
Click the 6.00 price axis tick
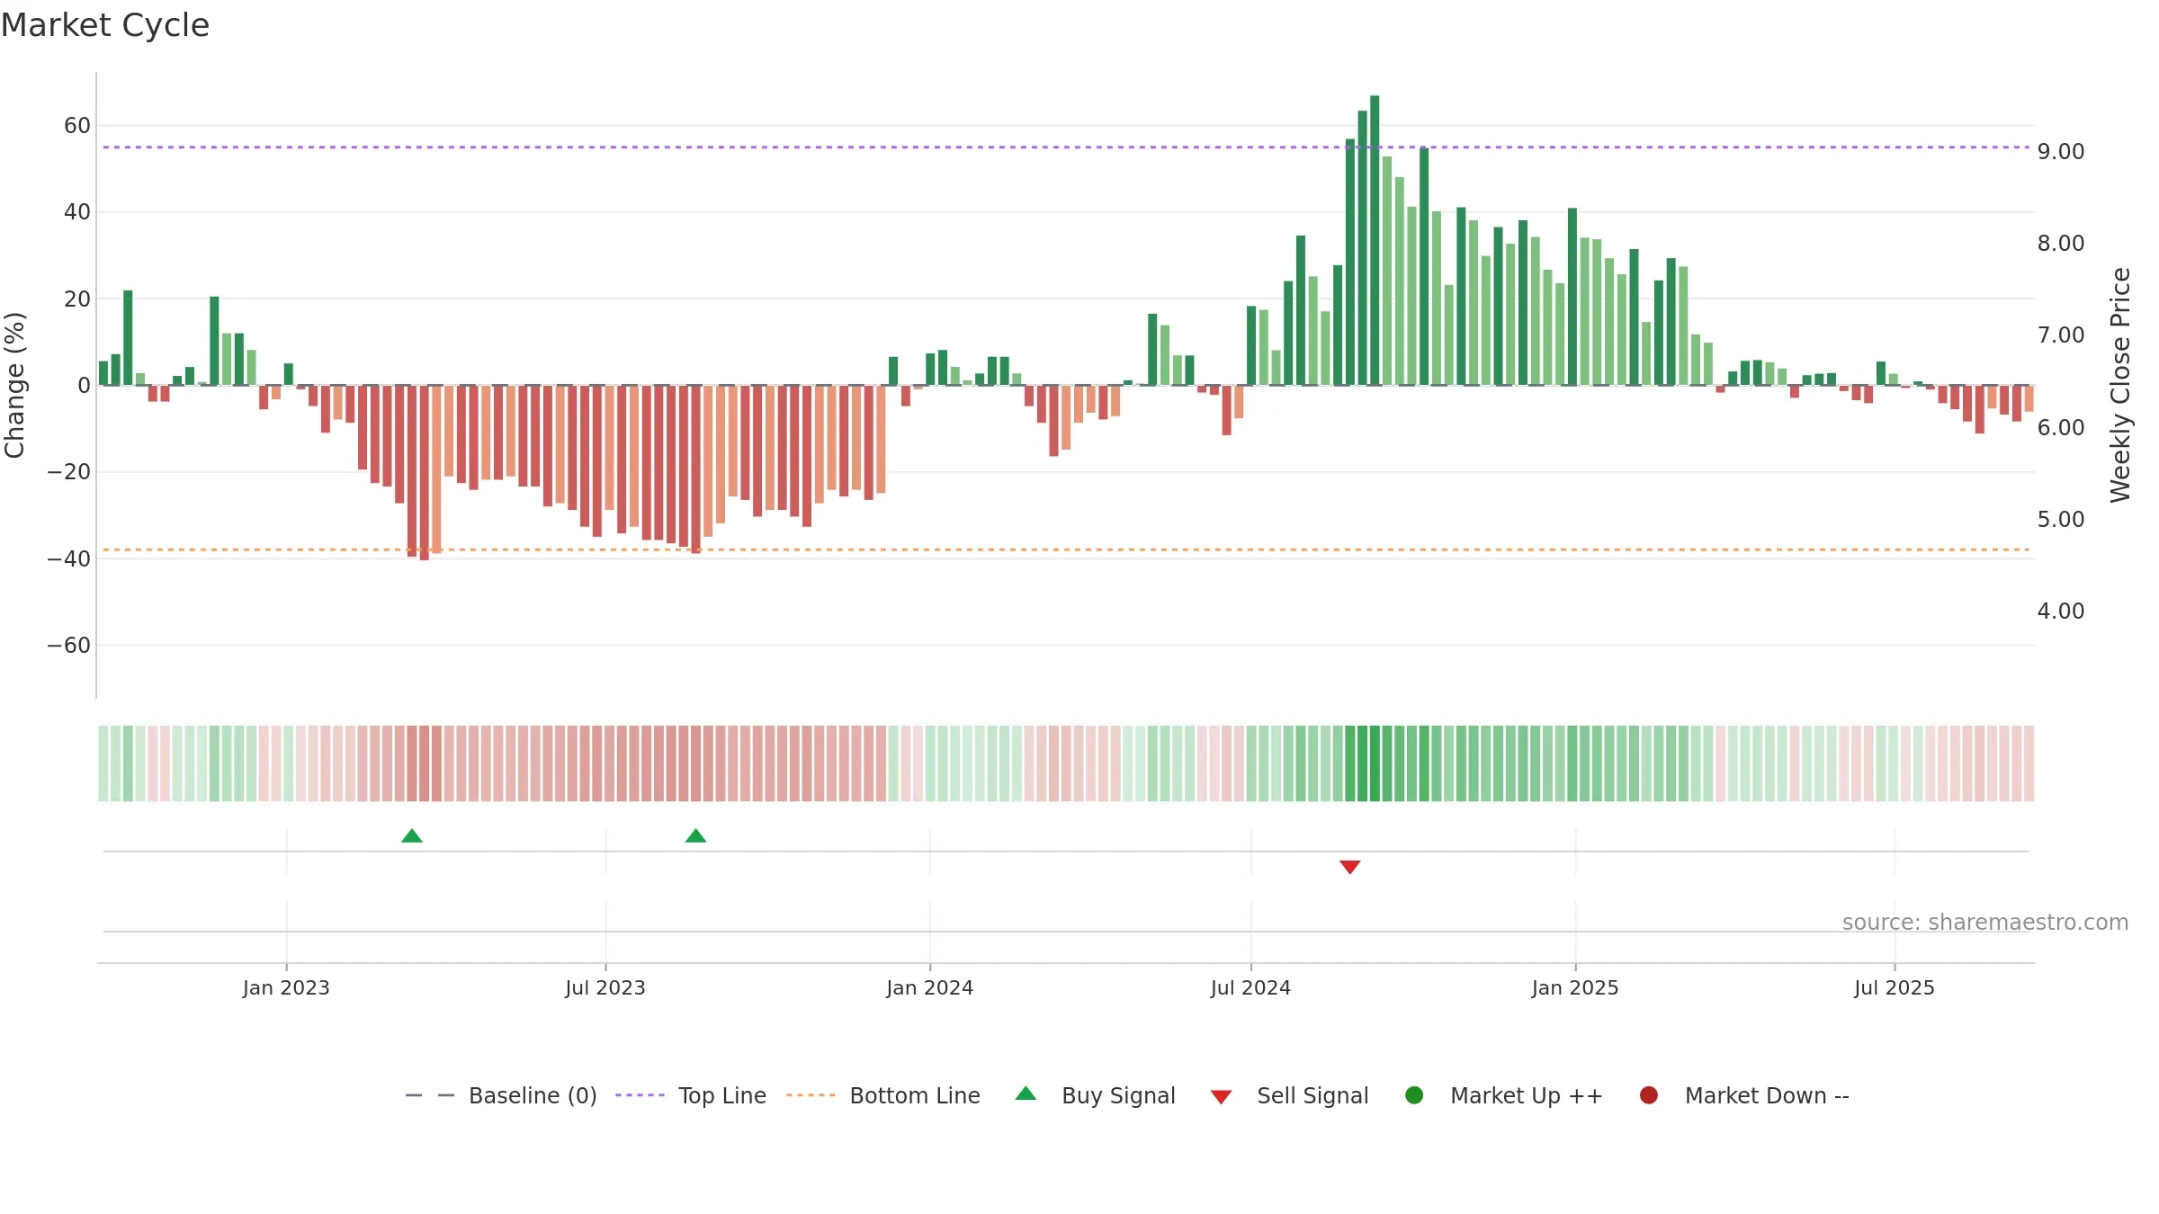coord(2061,428)
